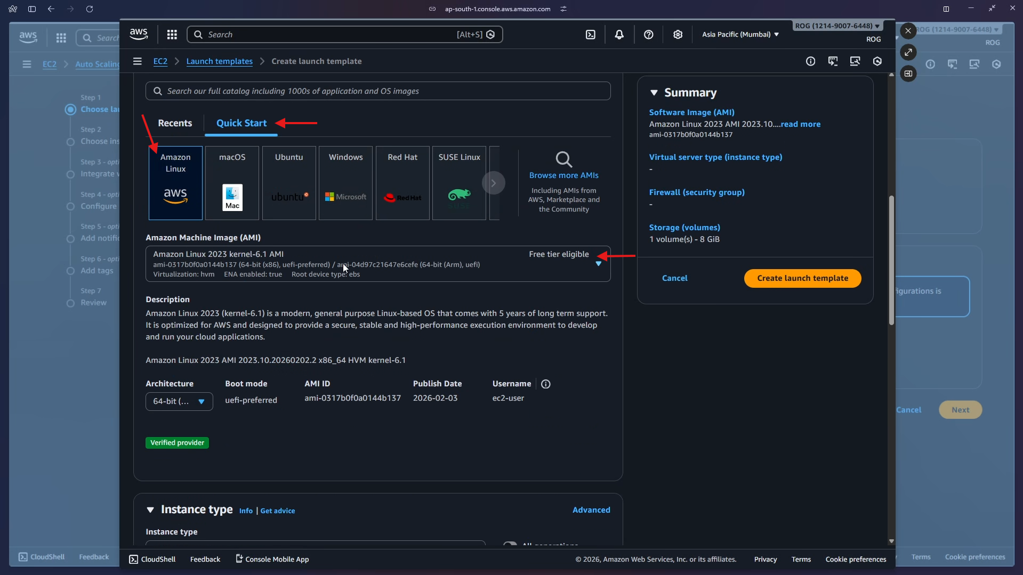Open the account settings gear
This screenshot has height=575, width=1023.
(x=678, y=34)
